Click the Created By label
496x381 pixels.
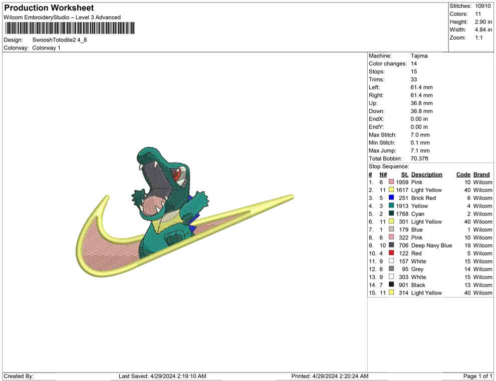click(x=19, y=376)
